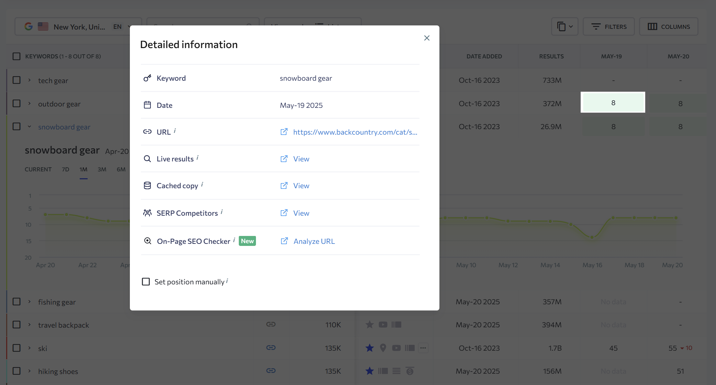Click the link icon in travel backpack row
Screen dimensions: 716x385
point(271,324)
